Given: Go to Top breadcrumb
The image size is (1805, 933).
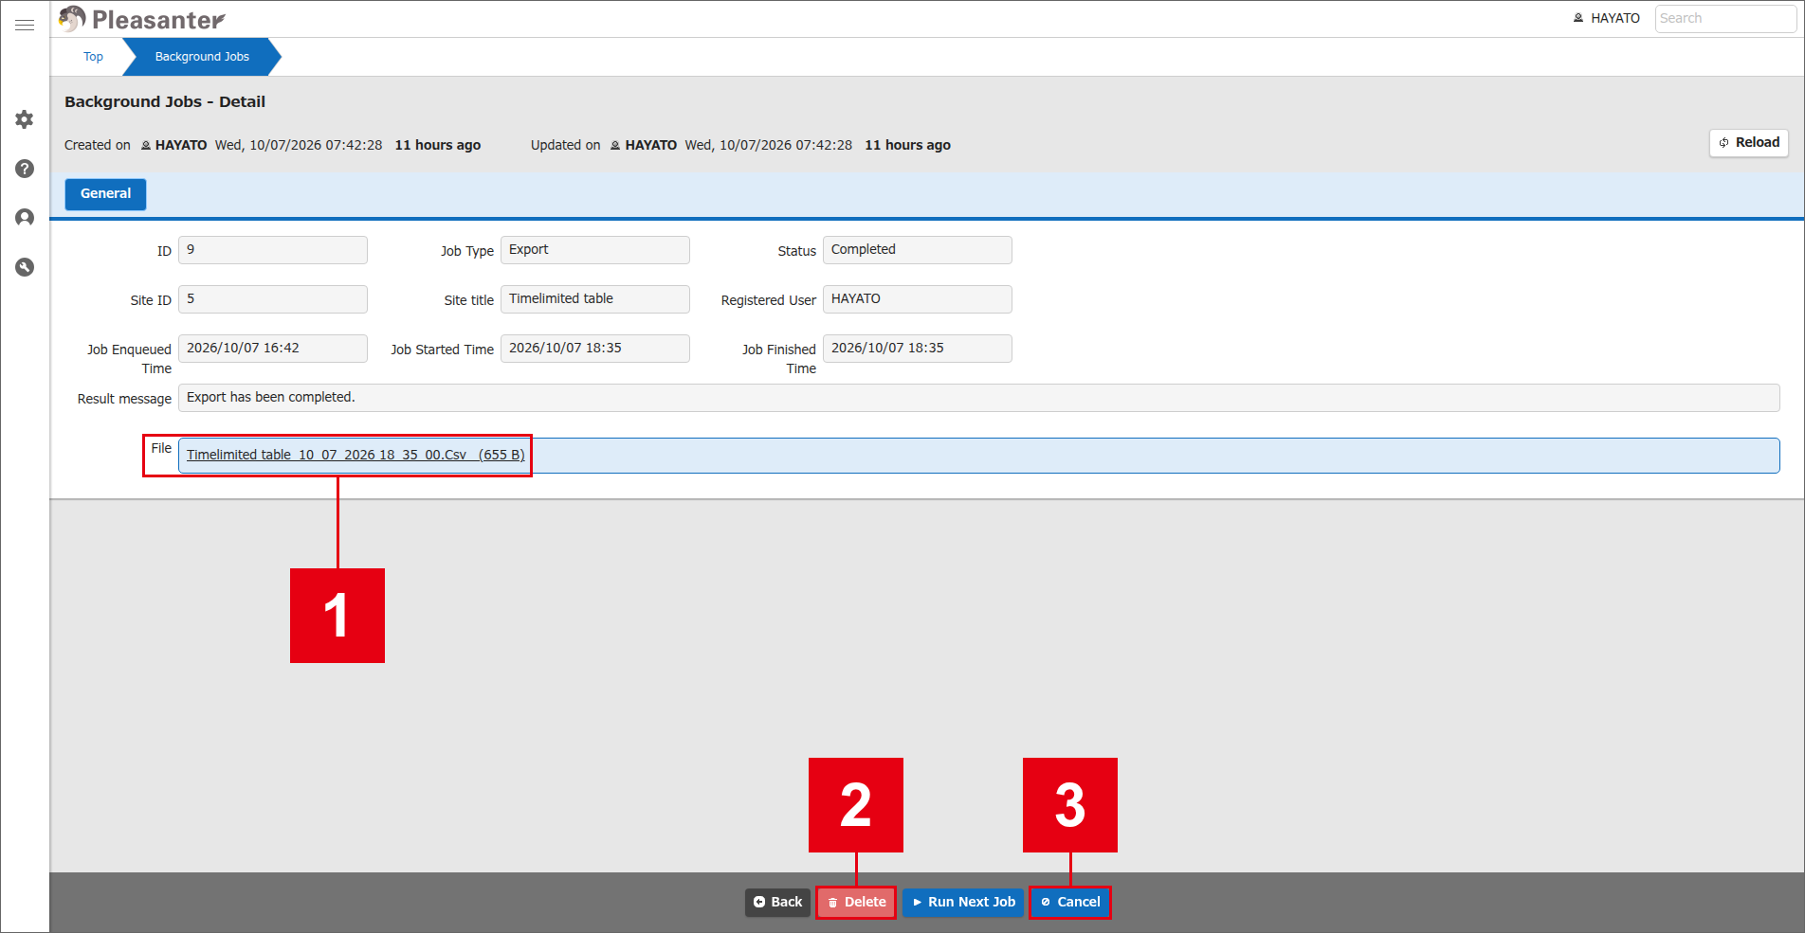Looking at the screenshot, I should [93, 57].
